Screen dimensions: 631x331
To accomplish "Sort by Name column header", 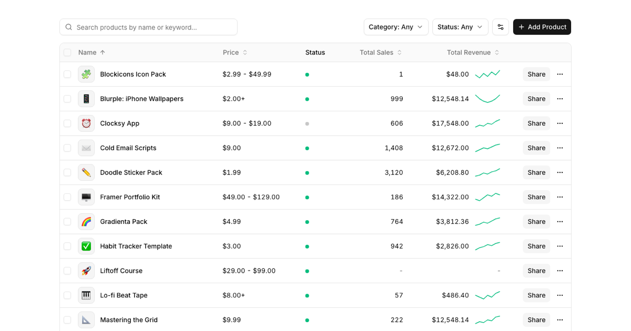I will coord(92,53).
